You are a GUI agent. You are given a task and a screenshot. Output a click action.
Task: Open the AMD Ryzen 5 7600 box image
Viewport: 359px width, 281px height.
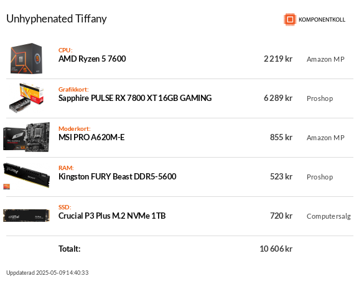(x=26, y=59)
